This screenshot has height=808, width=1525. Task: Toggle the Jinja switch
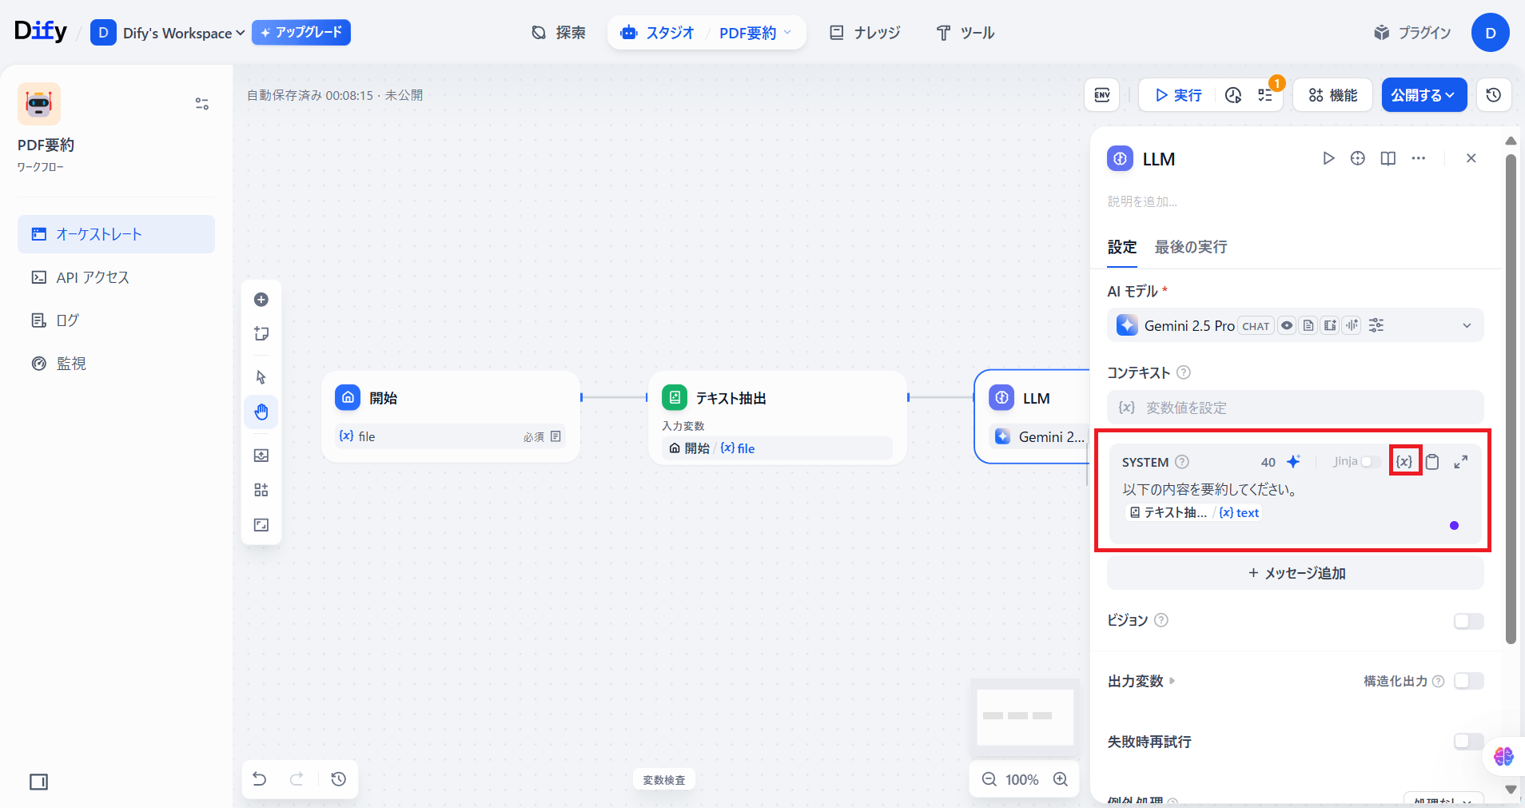1370,462
